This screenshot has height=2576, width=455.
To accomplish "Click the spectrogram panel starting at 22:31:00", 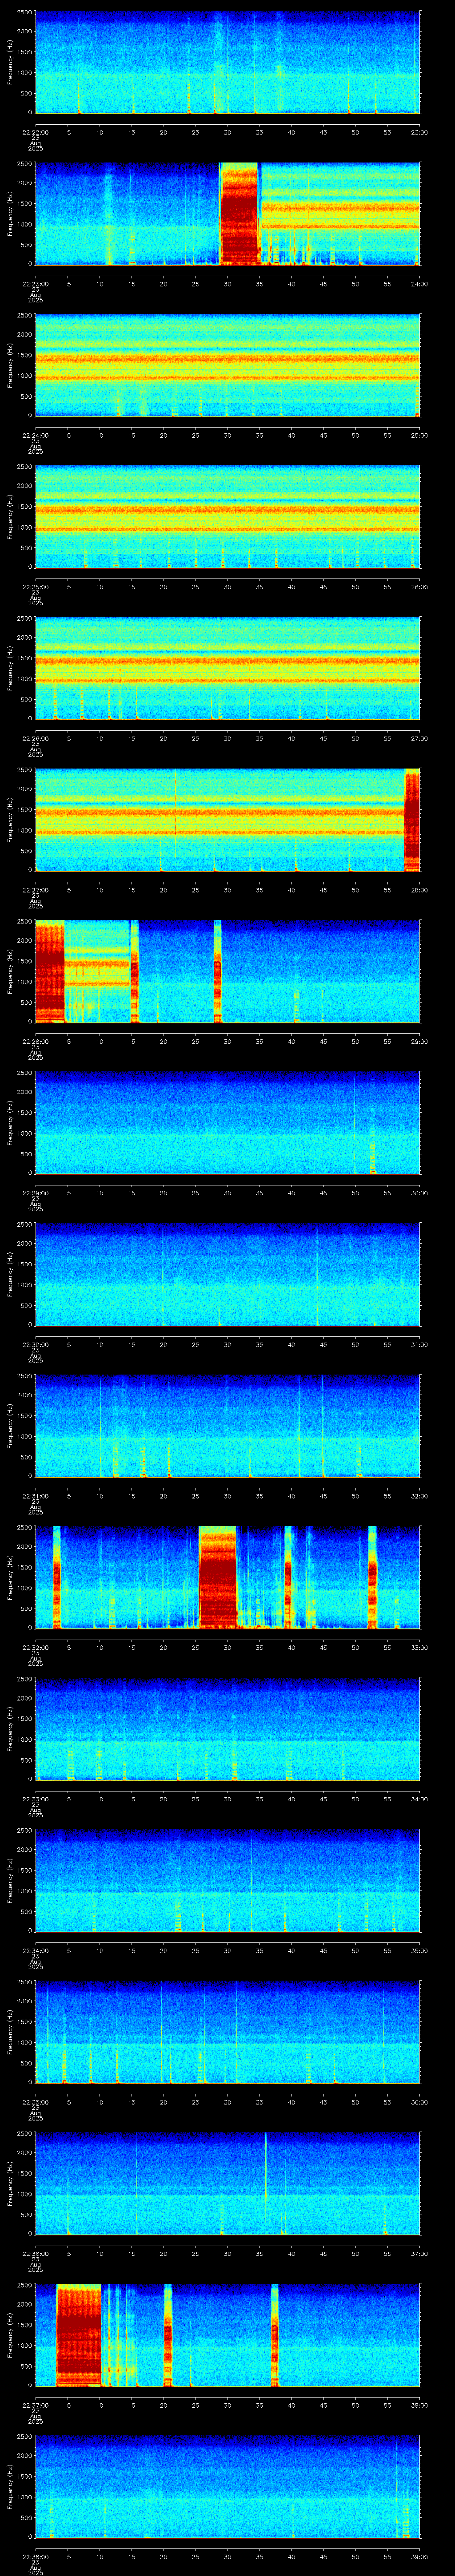I will point(227,1426).
